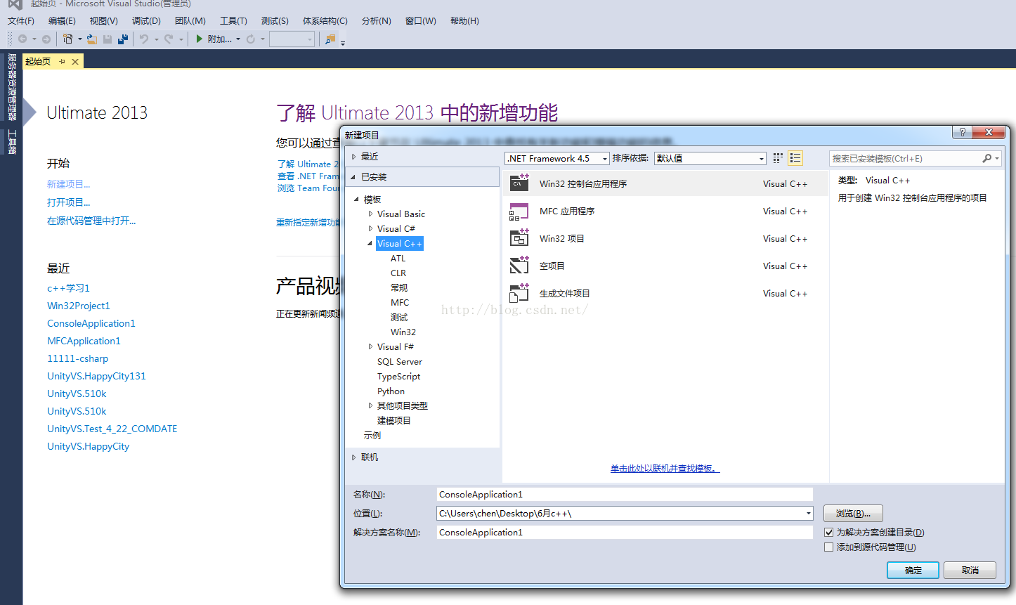Click the redo arrow icon
The image size is (1016, 605).
(x=169, y=39)
